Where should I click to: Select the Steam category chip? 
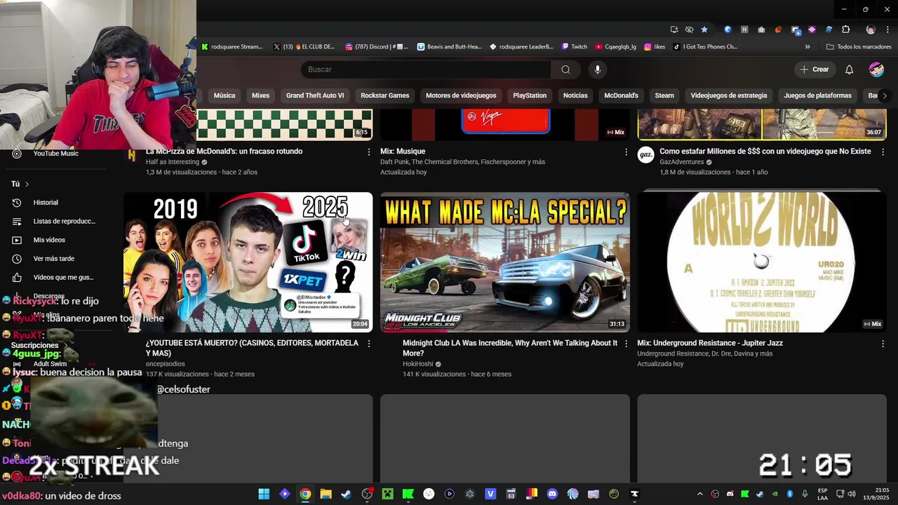point(664,95)
